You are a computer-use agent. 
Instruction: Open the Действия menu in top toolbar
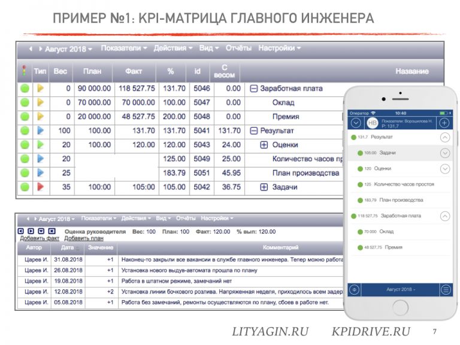pyautogui.click(x=172, y=48)
